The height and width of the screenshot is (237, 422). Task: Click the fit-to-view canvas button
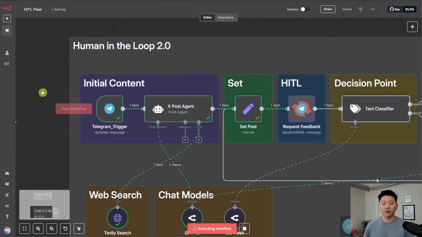[x=25, y=229]
